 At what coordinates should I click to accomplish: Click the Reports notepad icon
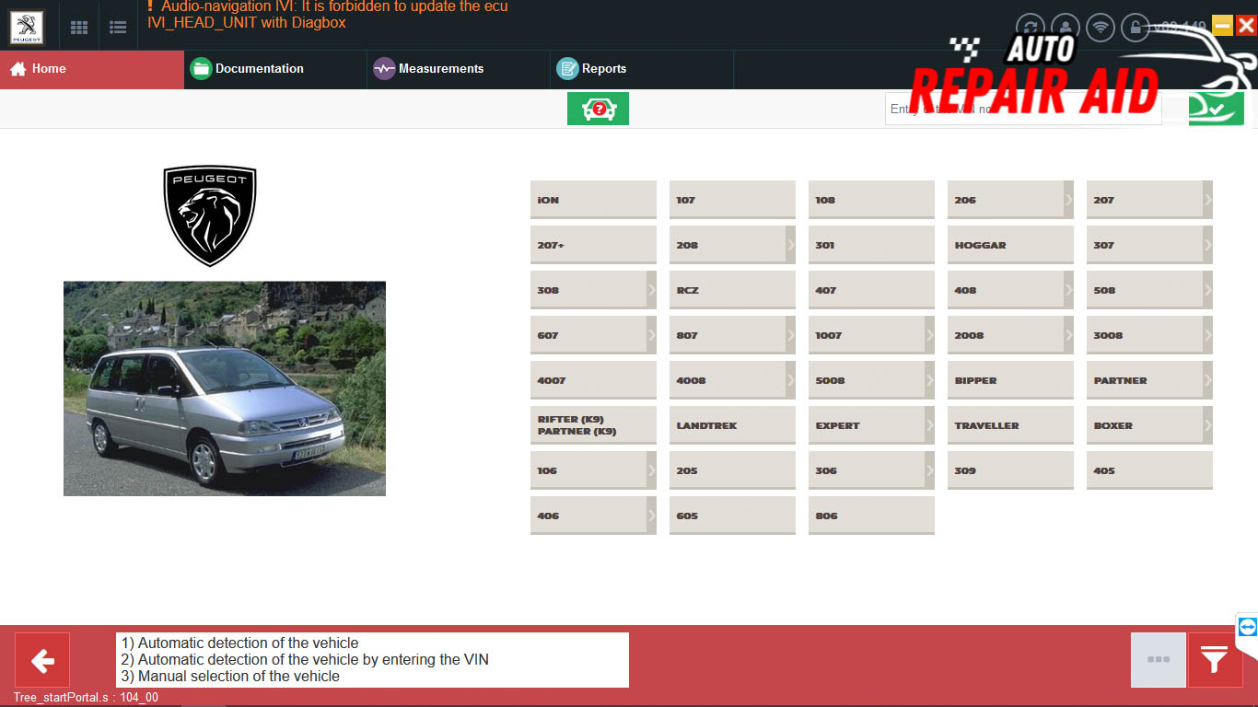pos(567,69)
